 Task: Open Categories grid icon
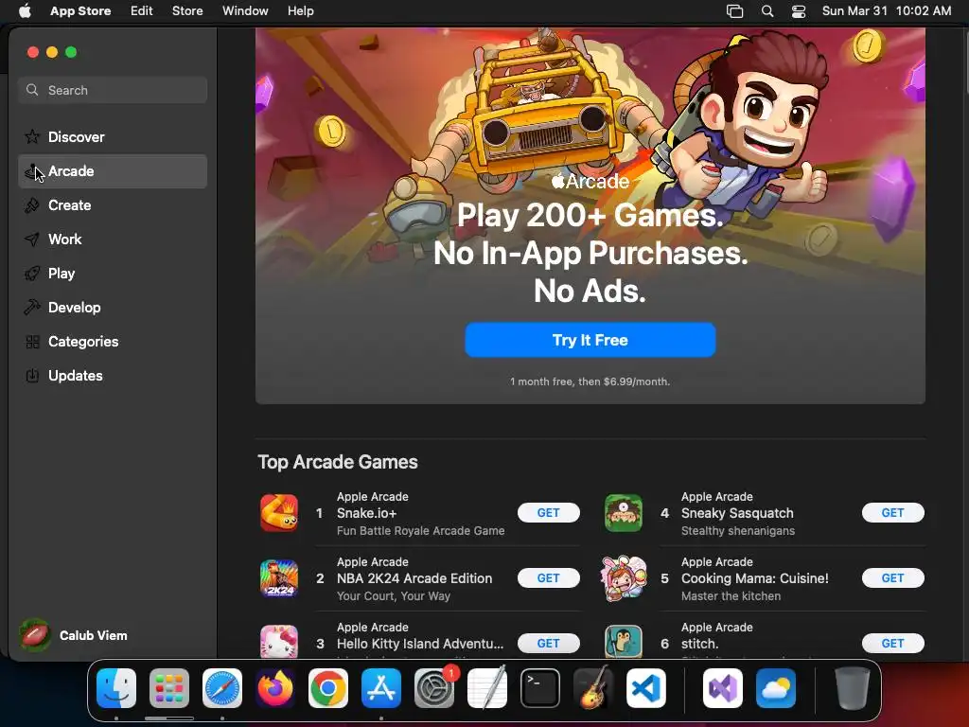[x=32, y=341]
